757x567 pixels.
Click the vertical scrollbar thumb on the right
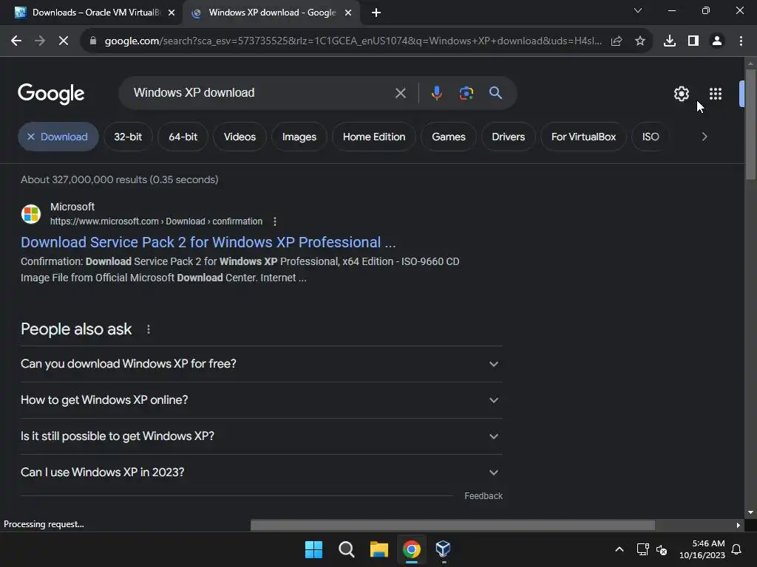coord(750,124)
